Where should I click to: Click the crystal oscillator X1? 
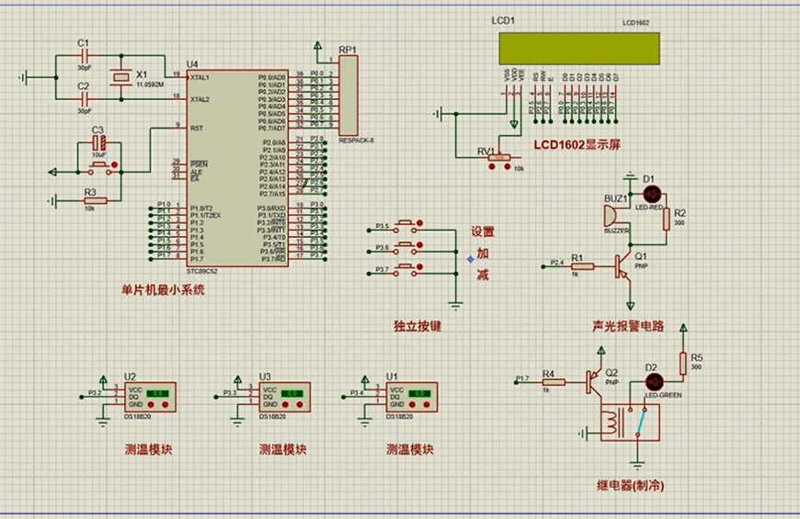click(119, 80)
